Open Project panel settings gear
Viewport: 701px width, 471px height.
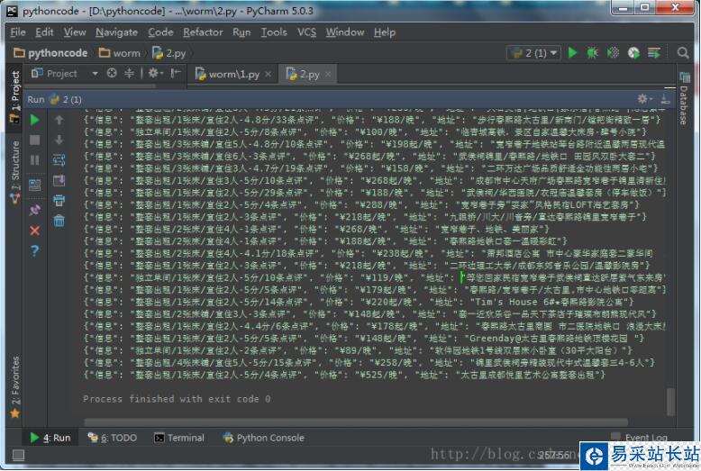(155, 73)
